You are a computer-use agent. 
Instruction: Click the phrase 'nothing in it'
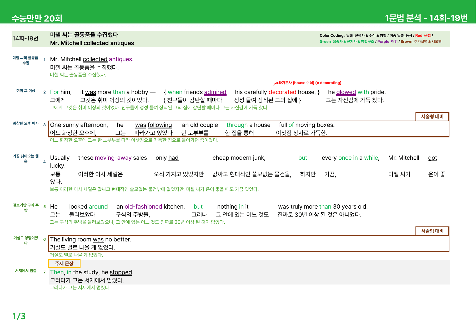(233, 207)
